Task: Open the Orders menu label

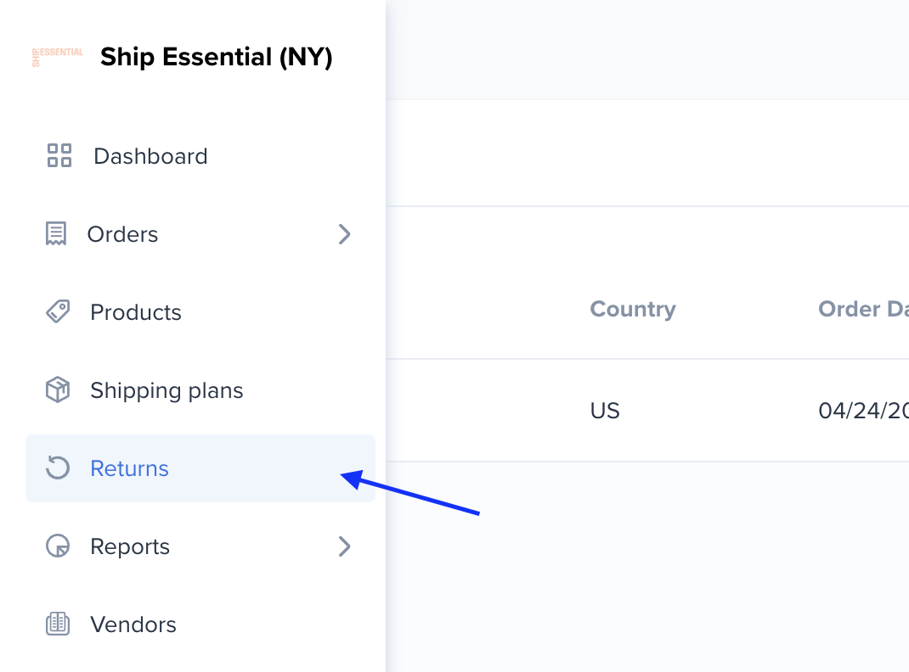Action: tap(122, 234)
